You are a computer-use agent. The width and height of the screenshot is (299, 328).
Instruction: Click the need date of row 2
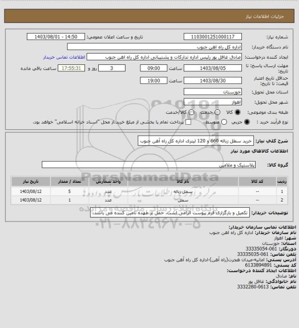click(x=31, y=200)
